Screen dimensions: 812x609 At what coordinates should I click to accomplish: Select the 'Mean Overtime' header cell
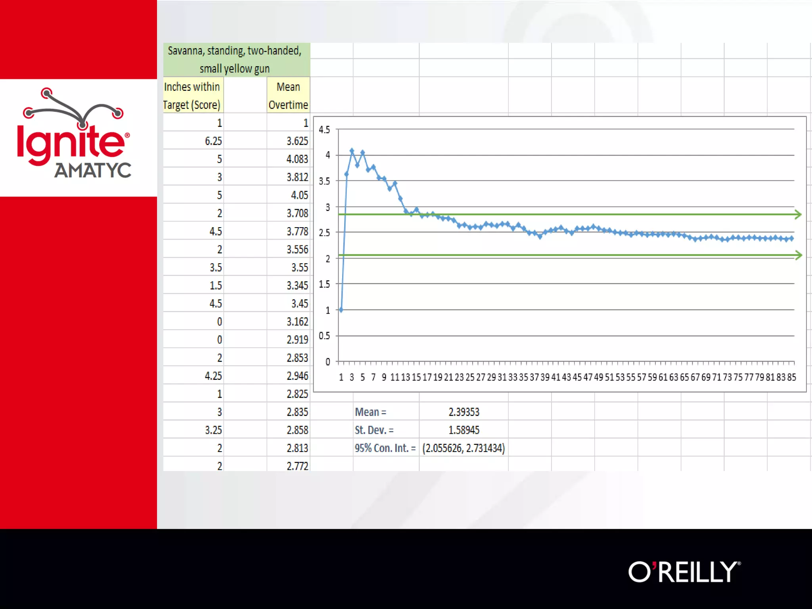click(x=288, y=96)
